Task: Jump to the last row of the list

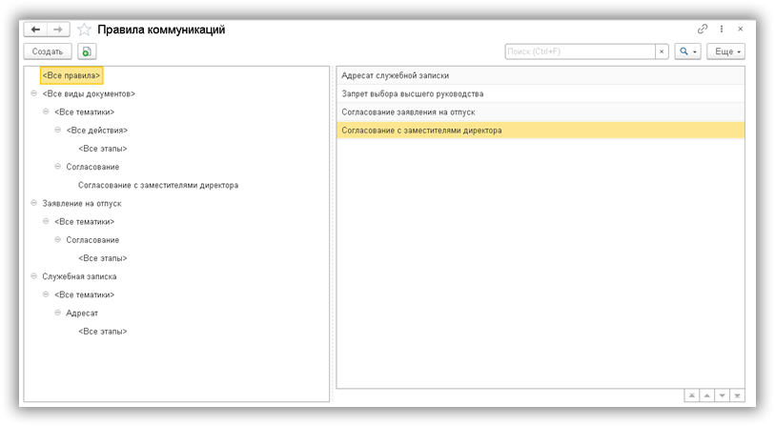Action: click(738, 396)
